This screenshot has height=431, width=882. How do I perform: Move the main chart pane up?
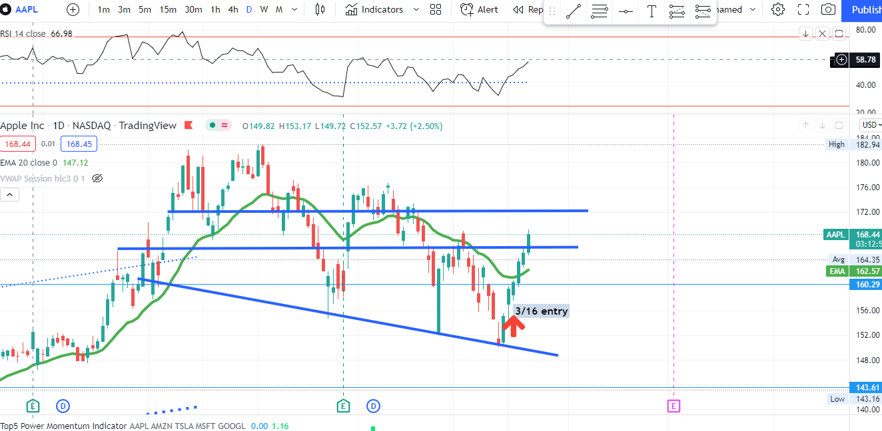[x=806, y=126]
